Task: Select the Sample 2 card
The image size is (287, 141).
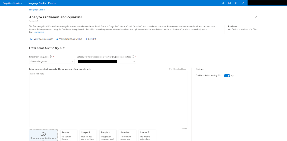Action: tap(88, 135)
